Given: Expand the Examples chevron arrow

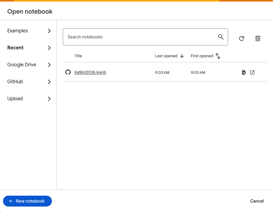Looking at the screenshot, I should [x=49, y=31].
